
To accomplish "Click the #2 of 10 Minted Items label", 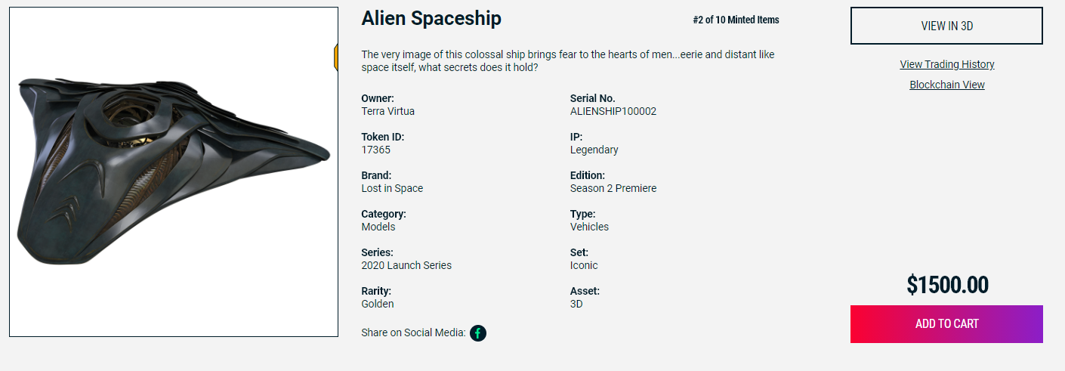I will (736, 20).
